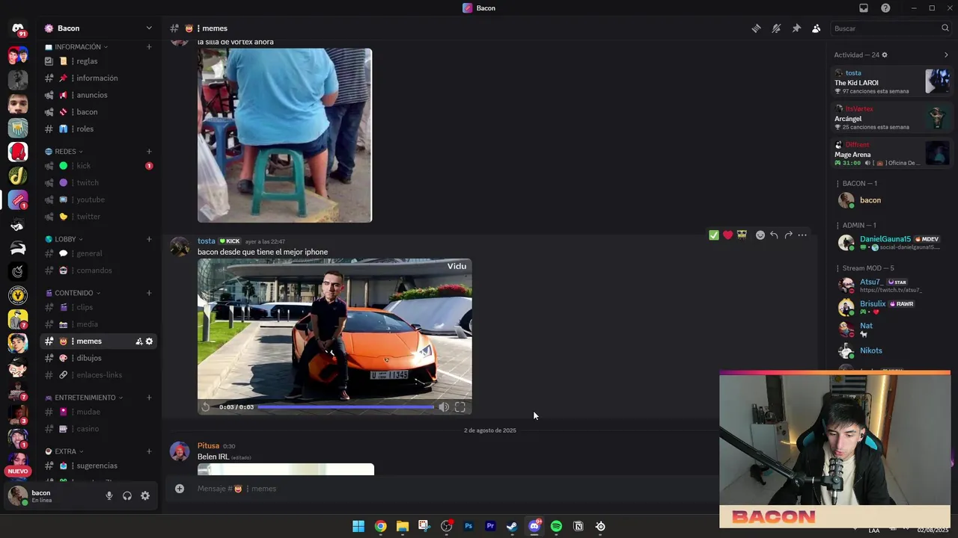Viewport: 958px width, 538px height.
Task: Add channel to REDES category
Action: (149, 152)
